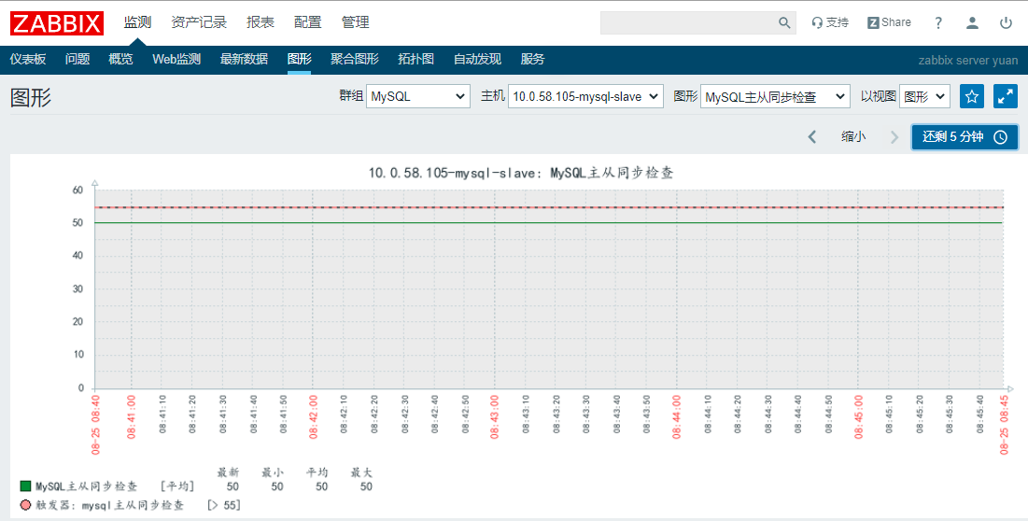
Task: Open the 资产记录 main menu
Action: (x=199, y=23)
